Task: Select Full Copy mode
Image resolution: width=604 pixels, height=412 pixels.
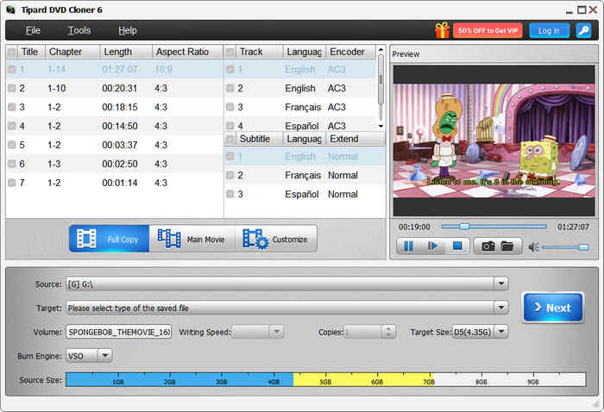Action: click(110, 239)
